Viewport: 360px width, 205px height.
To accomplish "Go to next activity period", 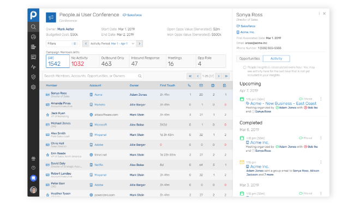I will coord(139,44).
